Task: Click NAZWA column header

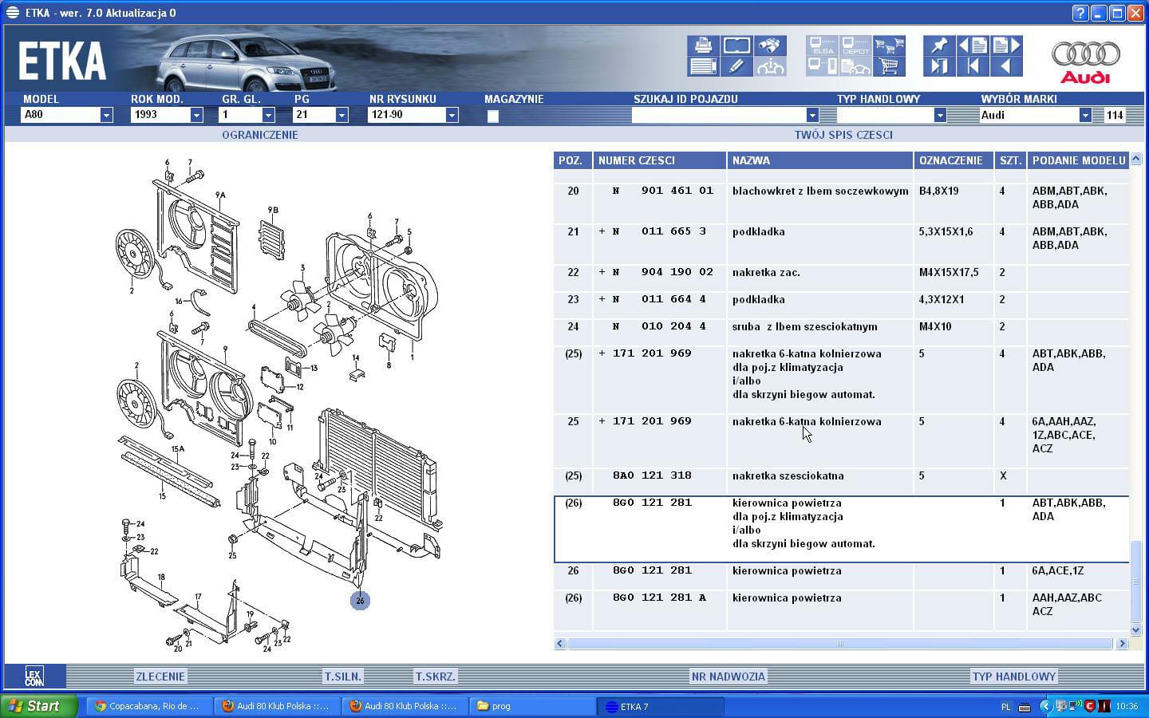Action: (x=819, y=160)
